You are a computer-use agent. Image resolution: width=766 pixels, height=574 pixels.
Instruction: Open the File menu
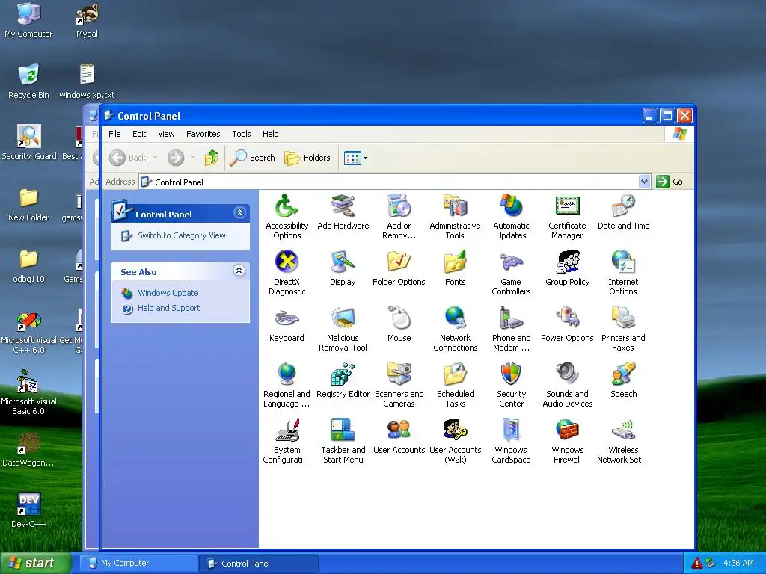click(x=114, y=134)
